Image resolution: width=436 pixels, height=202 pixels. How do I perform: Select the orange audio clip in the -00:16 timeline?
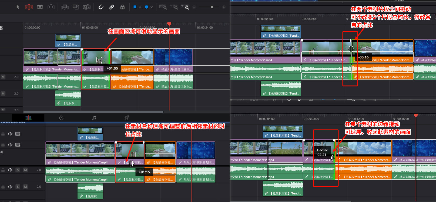(383, 72)
